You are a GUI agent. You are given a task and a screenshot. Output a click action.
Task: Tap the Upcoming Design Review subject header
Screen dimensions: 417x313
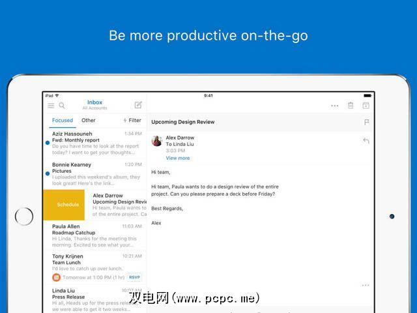[183, 122]
